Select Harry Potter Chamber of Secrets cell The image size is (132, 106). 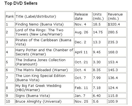(x=44, y=52)
